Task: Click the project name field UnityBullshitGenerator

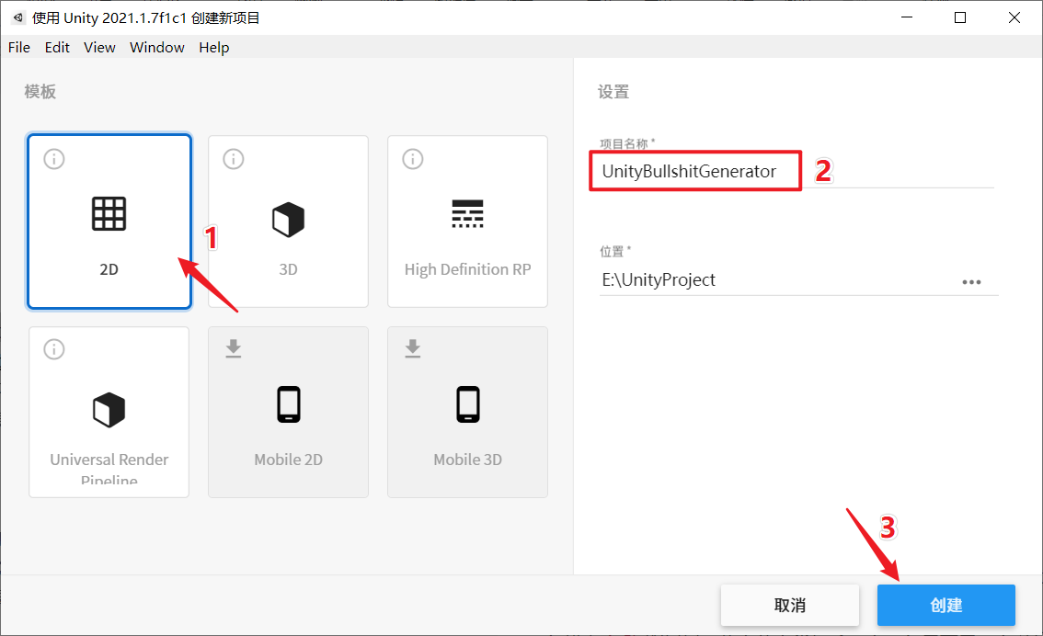Action: click(797, 172)
